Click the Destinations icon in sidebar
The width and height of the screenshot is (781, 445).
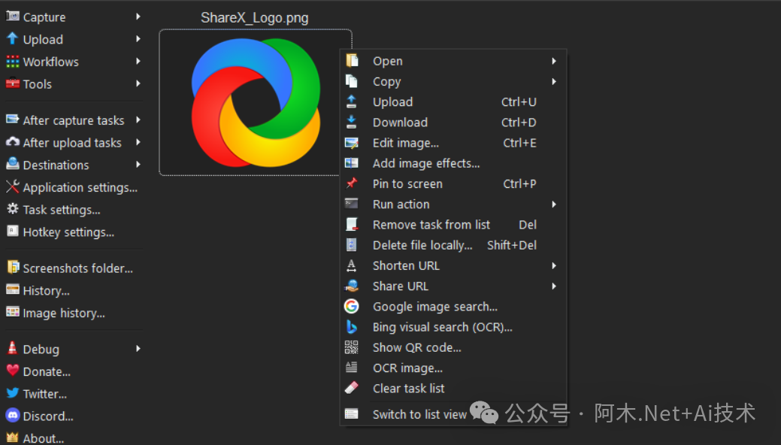coord(13,164)
